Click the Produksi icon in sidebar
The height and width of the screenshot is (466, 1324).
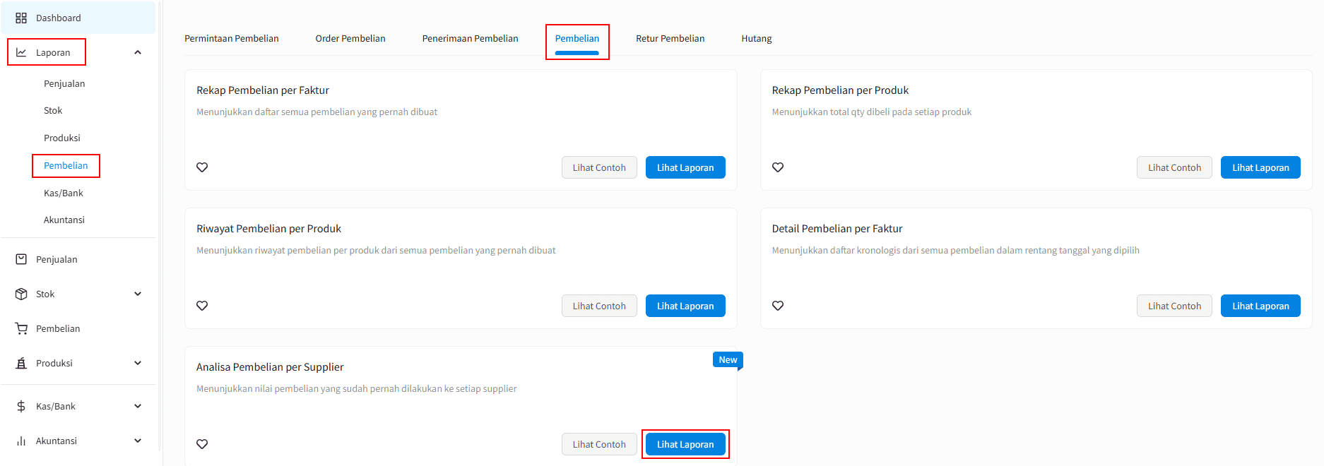click(21, 363)
